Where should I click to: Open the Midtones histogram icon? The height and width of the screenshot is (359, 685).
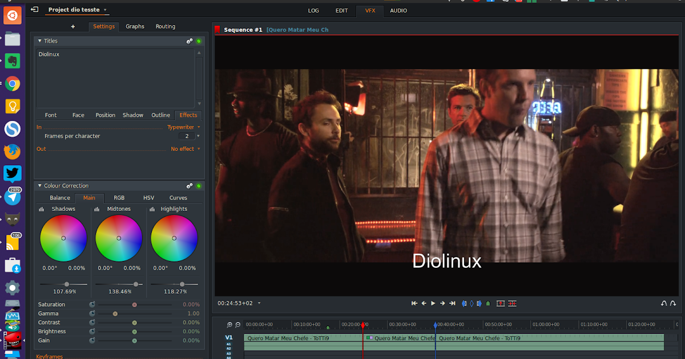pyautogui.click(x=97, y=209)
